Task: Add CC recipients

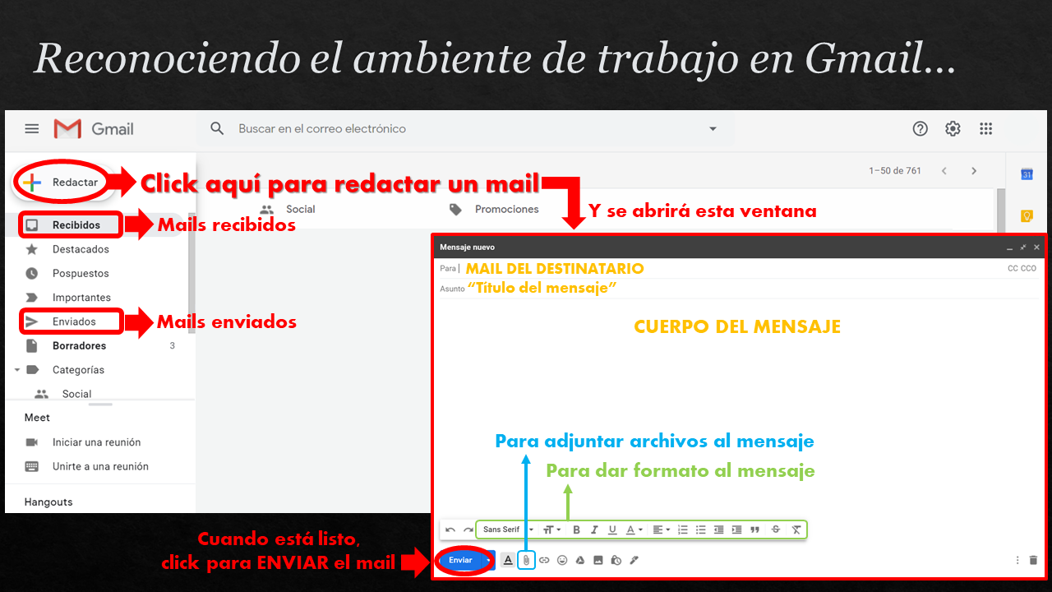Action: point(1013,269)
